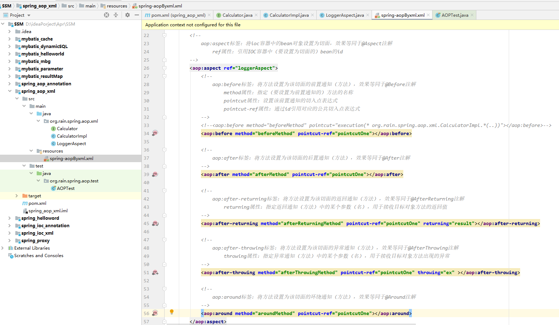Viewport: 559px width, 325px height.
Task: Click gutter aspect icon on line 56
Action: pyautogui.click(x=155, y=313)
